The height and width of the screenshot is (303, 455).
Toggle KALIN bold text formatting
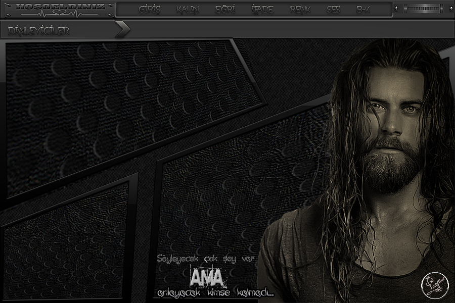188,10
